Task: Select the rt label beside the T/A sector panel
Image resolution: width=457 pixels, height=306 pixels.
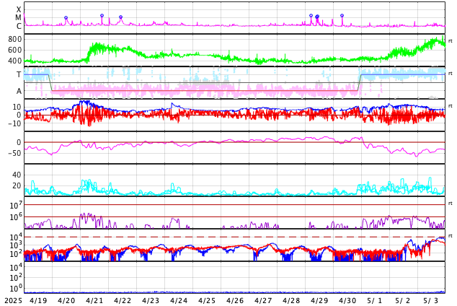Action: click(x=451, y=74)
